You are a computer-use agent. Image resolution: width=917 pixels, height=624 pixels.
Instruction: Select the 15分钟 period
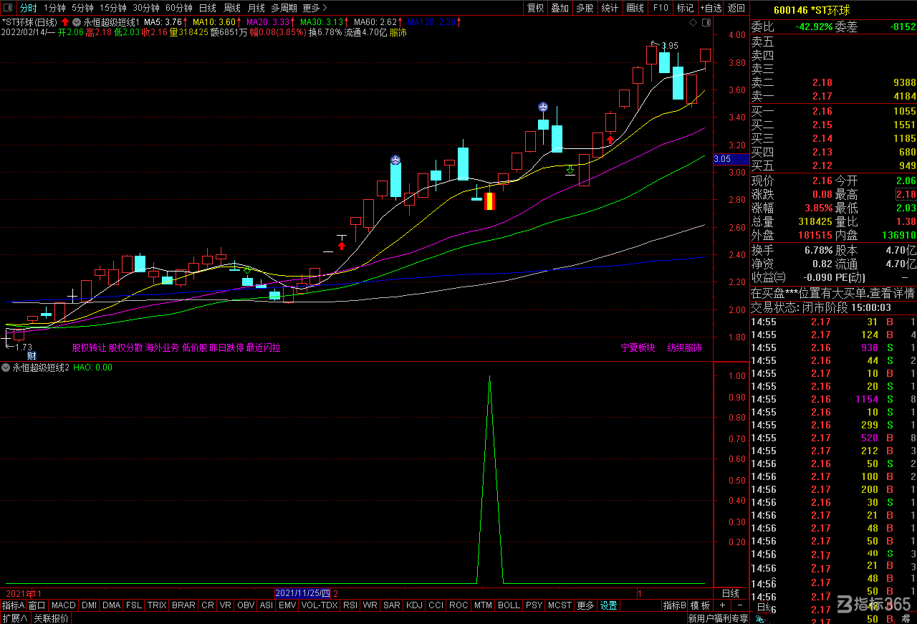tap(112, 8)
